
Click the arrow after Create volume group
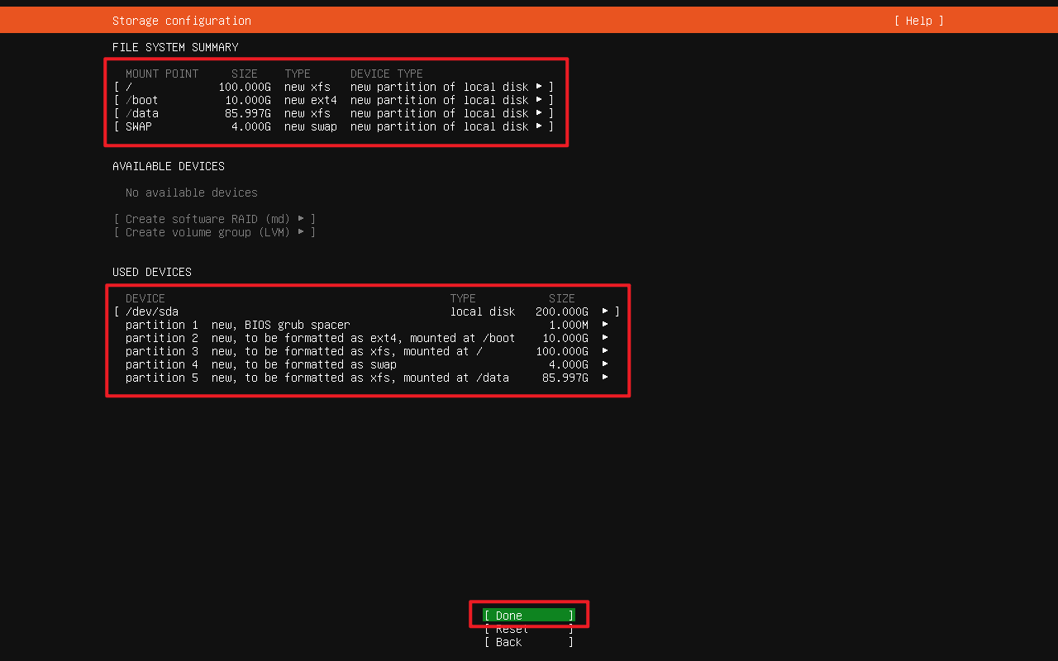click(x=301, y=232)
